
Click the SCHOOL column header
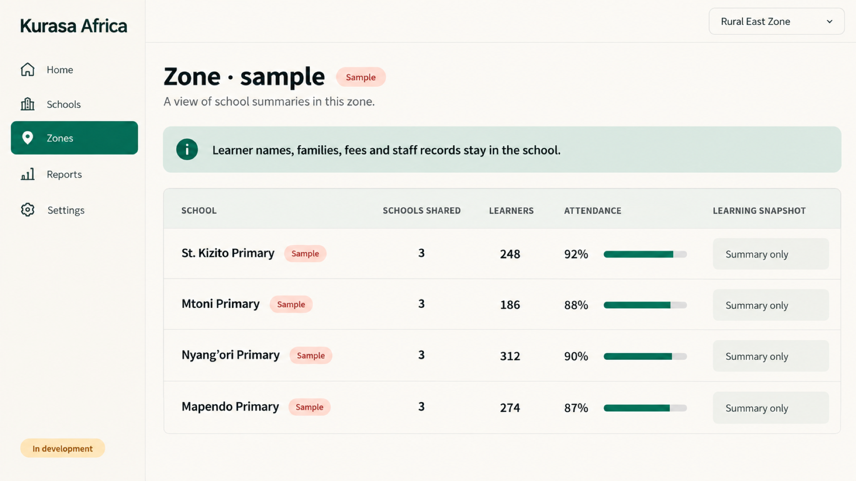point(199,211)
